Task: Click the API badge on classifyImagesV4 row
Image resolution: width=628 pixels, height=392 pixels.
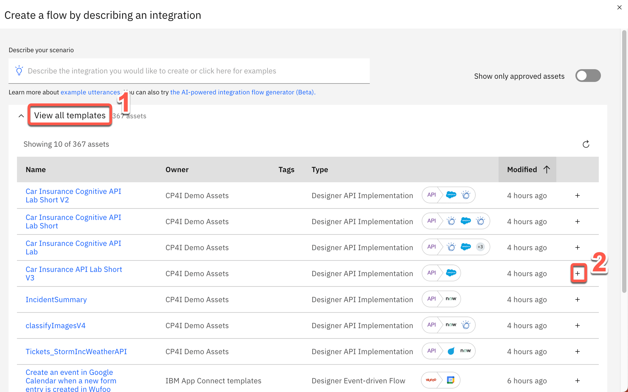Action: (x=432, y=324)
